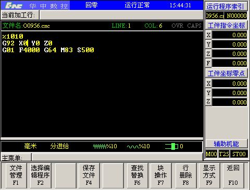This screenshot has width=250, height=190.
Task: Delete line with 行删除 F8
Action: click(185, 175)
